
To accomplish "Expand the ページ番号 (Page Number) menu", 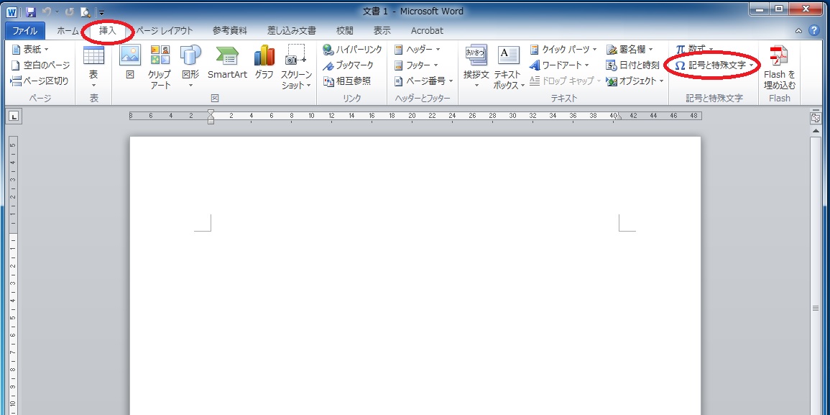I will (x=424, y=81).
